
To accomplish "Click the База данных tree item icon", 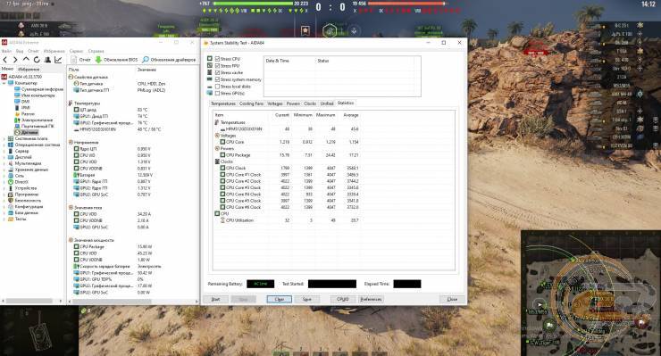I will click(11, 212).
